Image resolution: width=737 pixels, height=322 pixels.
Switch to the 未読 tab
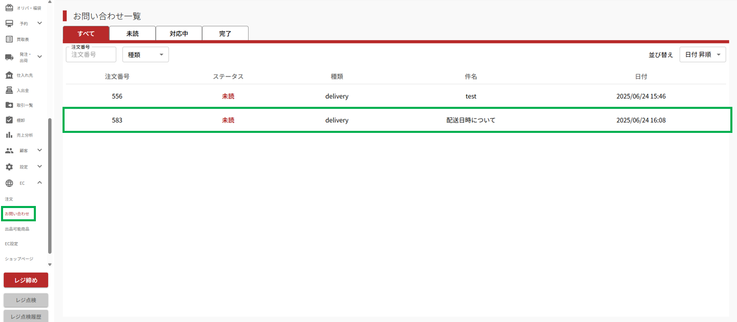(x=132, y=34)
